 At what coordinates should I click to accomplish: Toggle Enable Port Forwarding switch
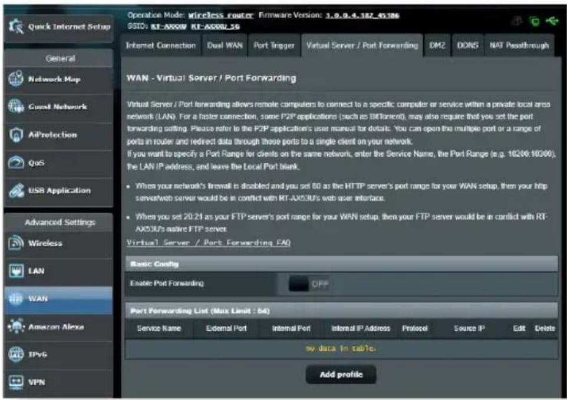click(x=308, y=284)
